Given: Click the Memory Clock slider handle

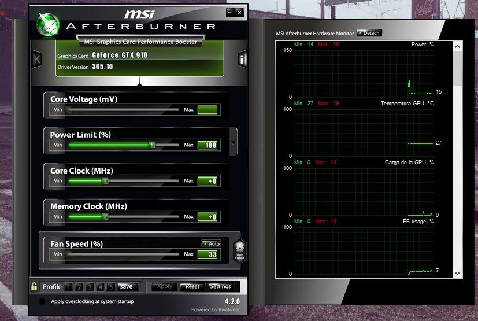Looking at the screenshot, I should coord(105,216).
